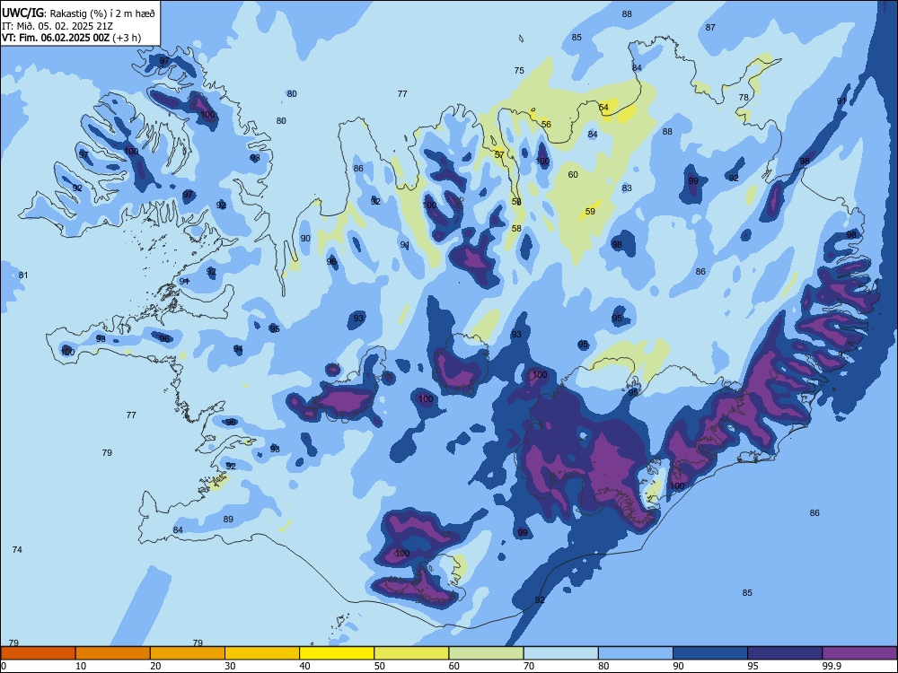Viewport: 898px width, 673px height.
Task: Click the '95' legend tick label
Action: point(753,666)
